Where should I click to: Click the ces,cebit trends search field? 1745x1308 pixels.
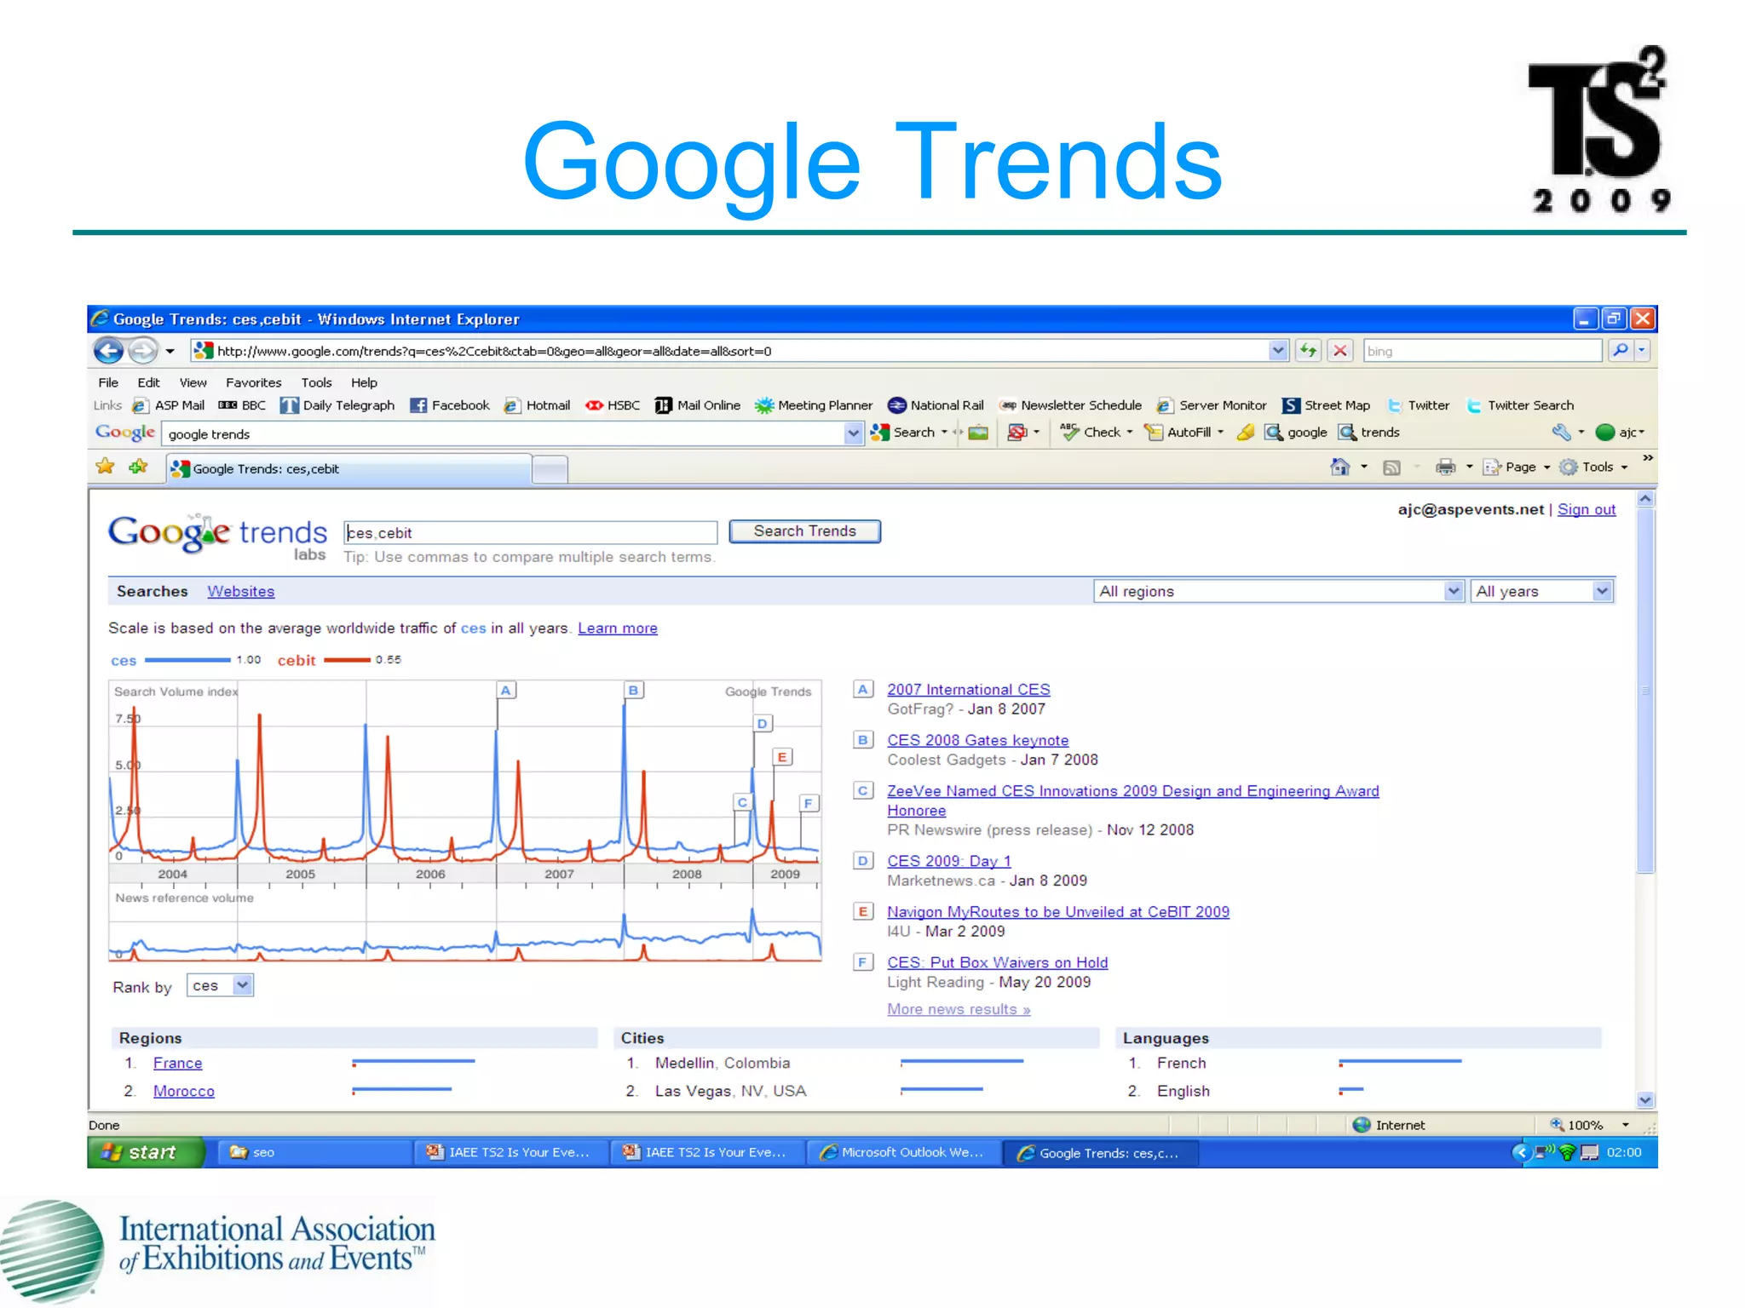tap(530, 532)
